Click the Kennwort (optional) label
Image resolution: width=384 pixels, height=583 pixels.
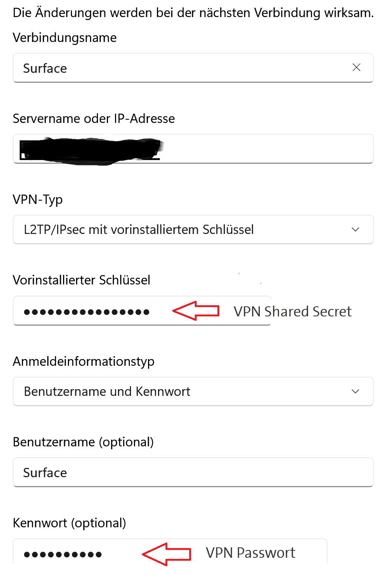(x=69, y=523)
